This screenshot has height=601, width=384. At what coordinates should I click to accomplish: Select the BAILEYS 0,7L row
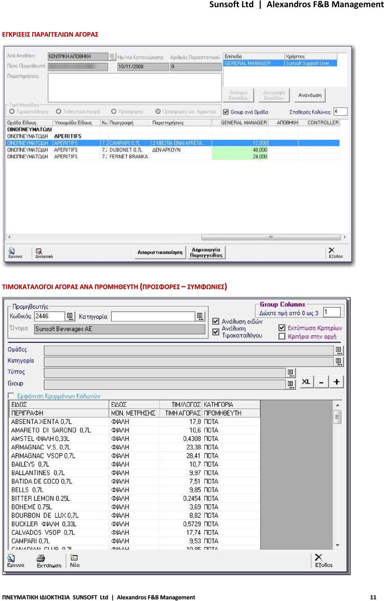pyautogui.click(x=135, y=464)
